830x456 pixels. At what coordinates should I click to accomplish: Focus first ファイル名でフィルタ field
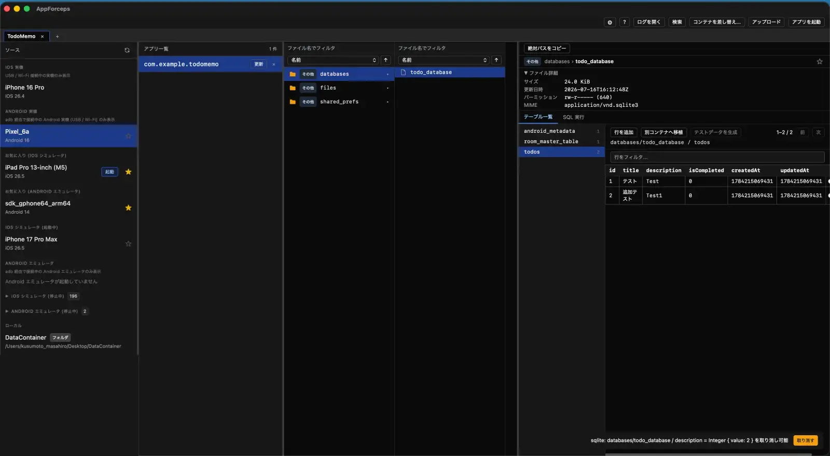[x=340, y=48]
